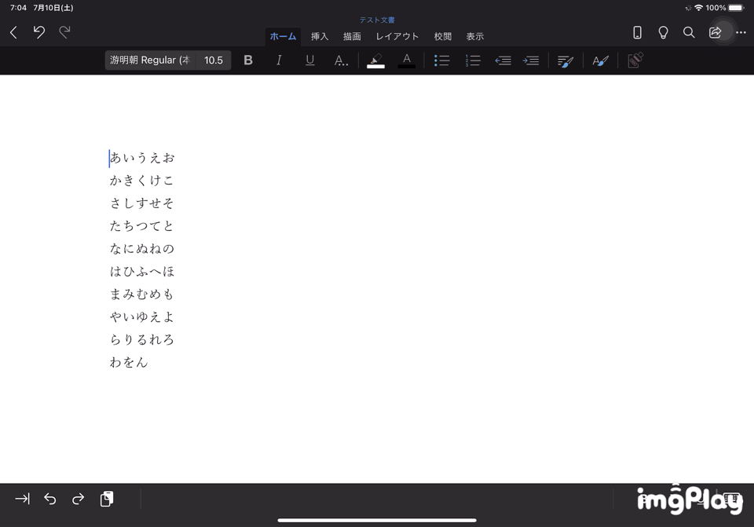Apply a bulleted list
Image resolution: width=754 pixels, height=527 pixels.
441,60
